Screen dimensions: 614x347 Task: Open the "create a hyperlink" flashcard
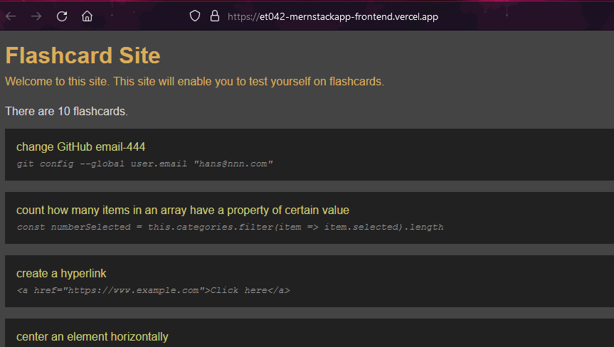pos(61,274)
